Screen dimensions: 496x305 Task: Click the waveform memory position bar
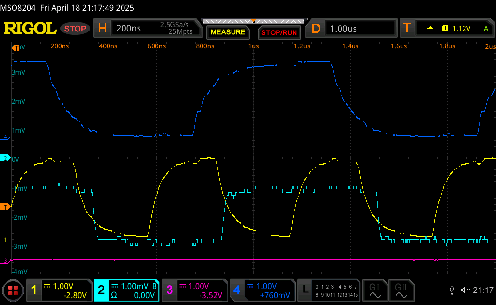pos(253,21)
